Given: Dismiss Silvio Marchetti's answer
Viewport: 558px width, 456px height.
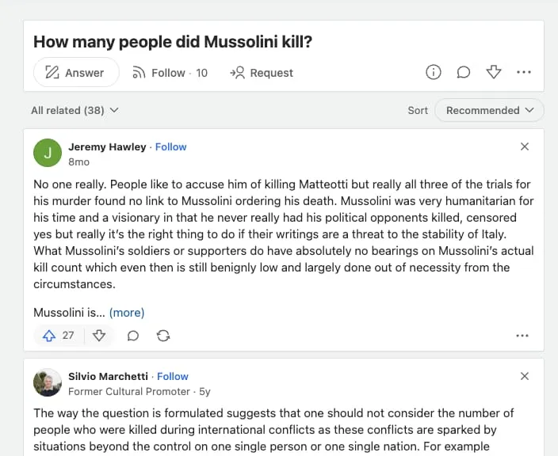Looking at the screenshot, I should 524,376.
